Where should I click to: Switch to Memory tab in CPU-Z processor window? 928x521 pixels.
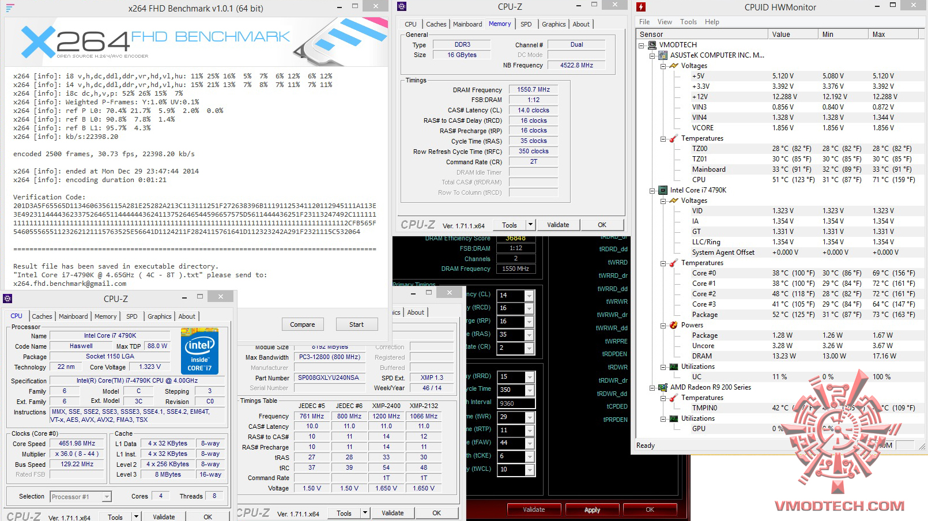105,316
